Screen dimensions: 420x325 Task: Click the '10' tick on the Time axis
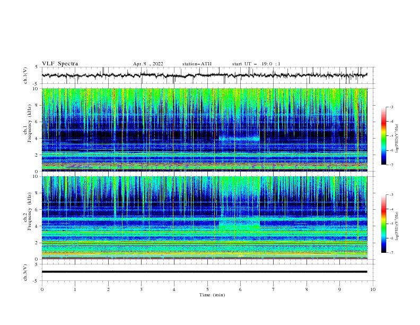coord(373,289)
